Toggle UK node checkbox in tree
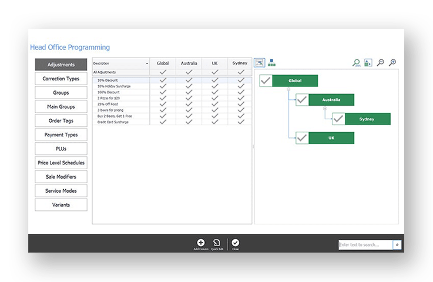Screen dimensions: 433x282 click(302, 138)
